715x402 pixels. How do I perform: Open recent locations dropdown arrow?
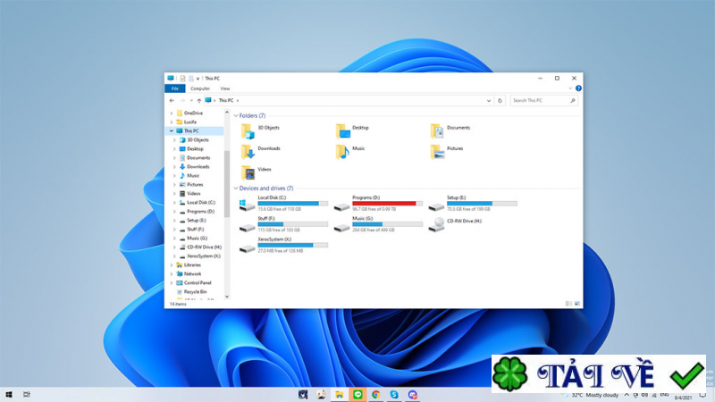tap(191, 100)
